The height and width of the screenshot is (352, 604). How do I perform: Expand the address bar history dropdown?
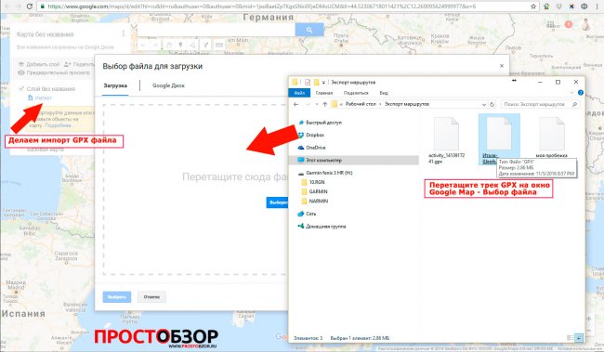484,104
